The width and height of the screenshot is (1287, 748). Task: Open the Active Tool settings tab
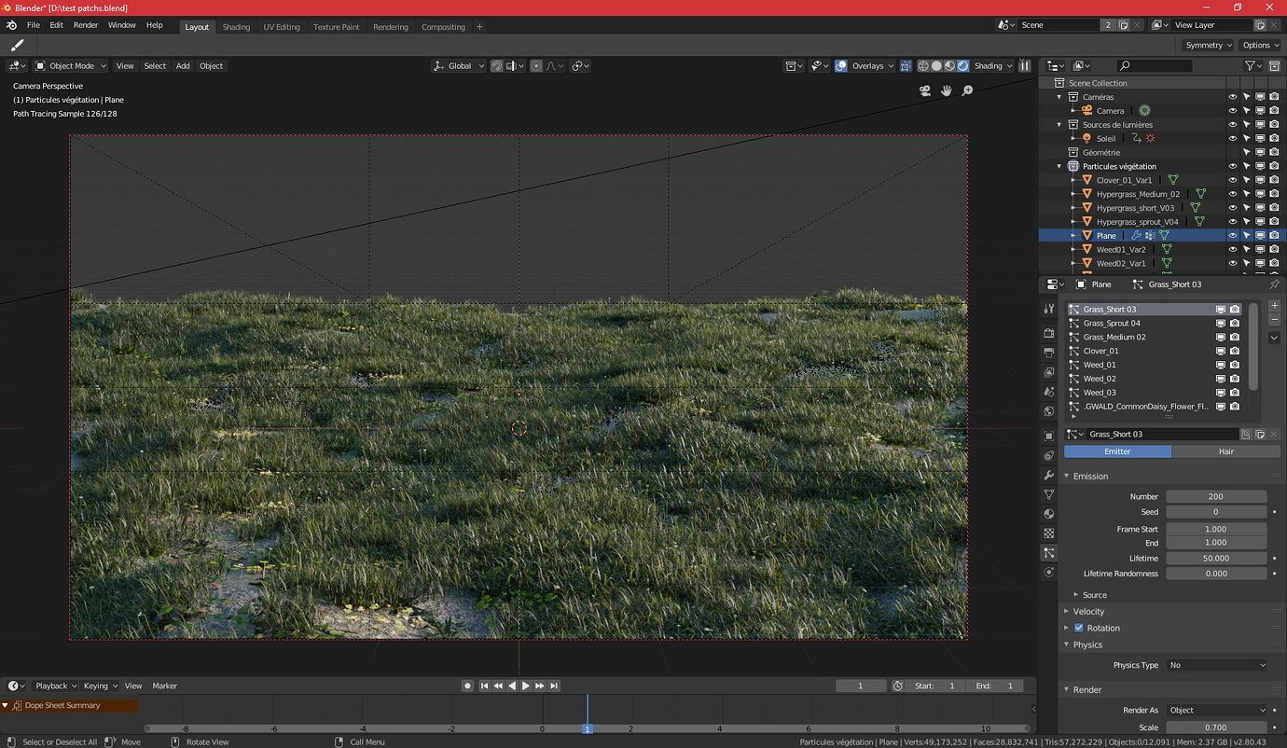point(1049,309)
